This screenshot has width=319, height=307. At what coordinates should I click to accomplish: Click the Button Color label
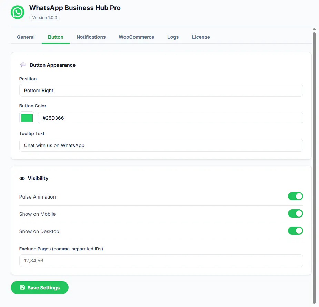coord(32,106)
